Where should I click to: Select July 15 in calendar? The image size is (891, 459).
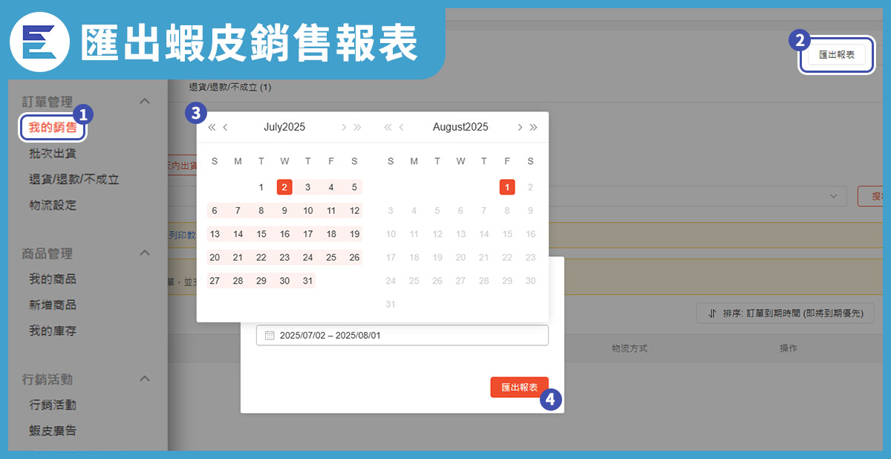[x=261, y=234]
